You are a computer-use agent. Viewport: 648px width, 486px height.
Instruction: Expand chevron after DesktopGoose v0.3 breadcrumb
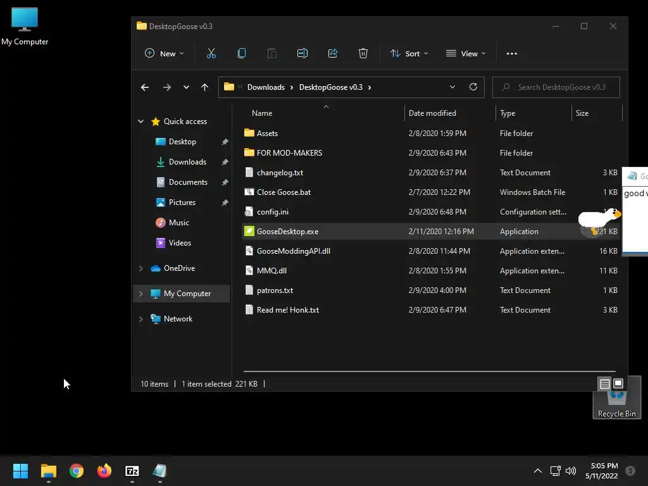click(370, 87)
